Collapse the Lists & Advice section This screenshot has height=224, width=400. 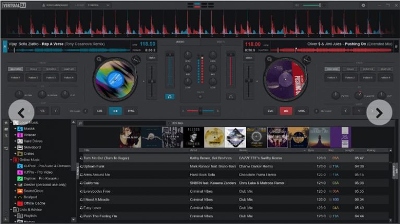point(11,209)
